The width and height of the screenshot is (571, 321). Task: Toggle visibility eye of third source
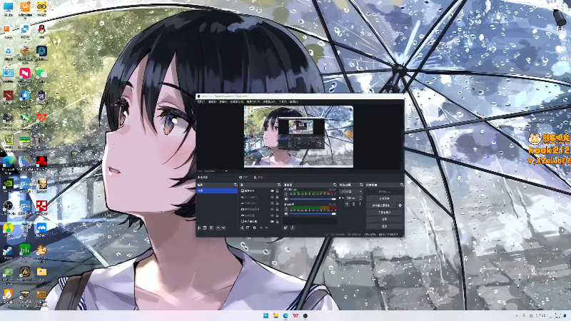point(272,203)
